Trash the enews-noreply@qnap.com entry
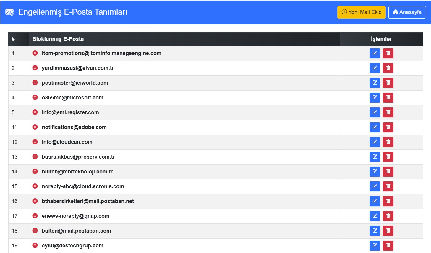Viewport: 431px width, 253px height. (x=388, y=216)
